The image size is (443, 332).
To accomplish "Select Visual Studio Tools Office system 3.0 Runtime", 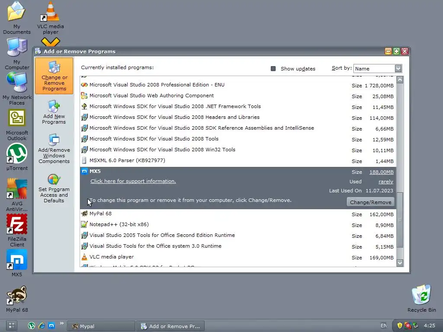I will click(238, 246).
